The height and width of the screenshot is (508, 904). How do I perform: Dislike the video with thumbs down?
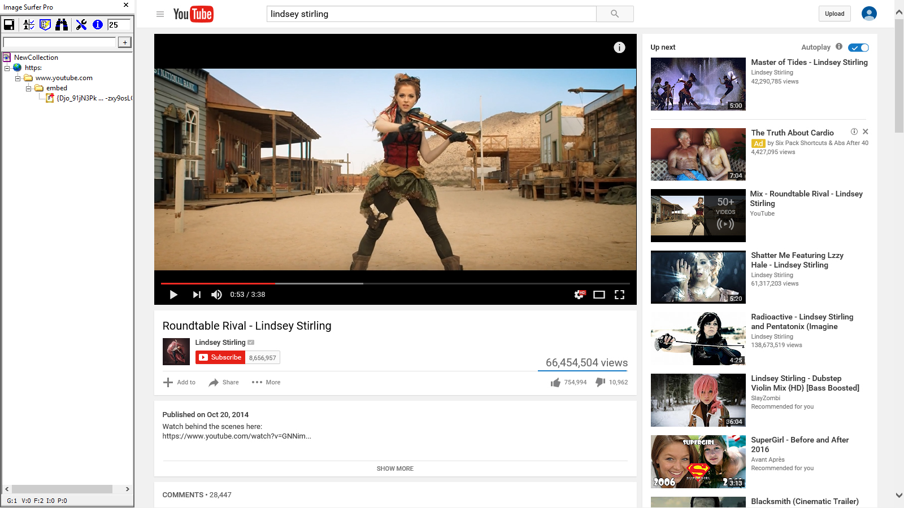(x=601, y=383)
